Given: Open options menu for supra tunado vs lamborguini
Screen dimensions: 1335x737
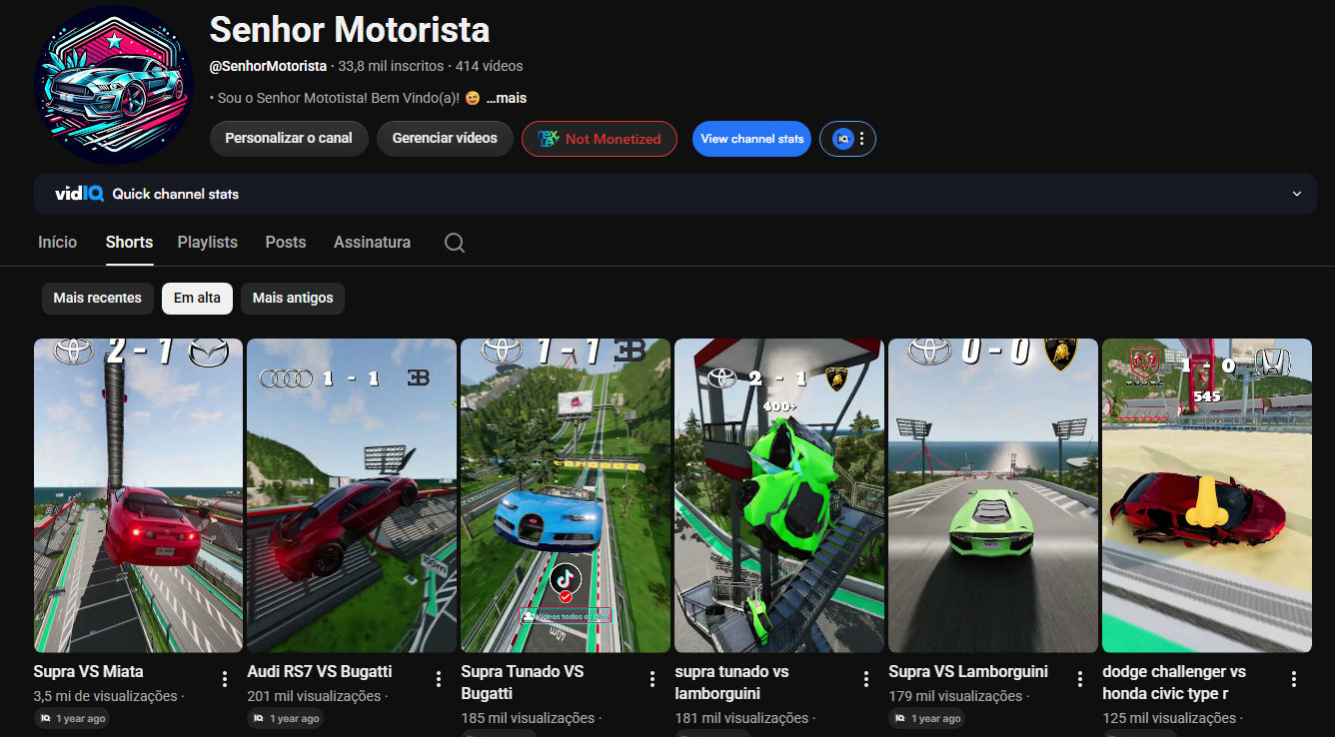Looking at the screenshot, I should click(865, 679).
